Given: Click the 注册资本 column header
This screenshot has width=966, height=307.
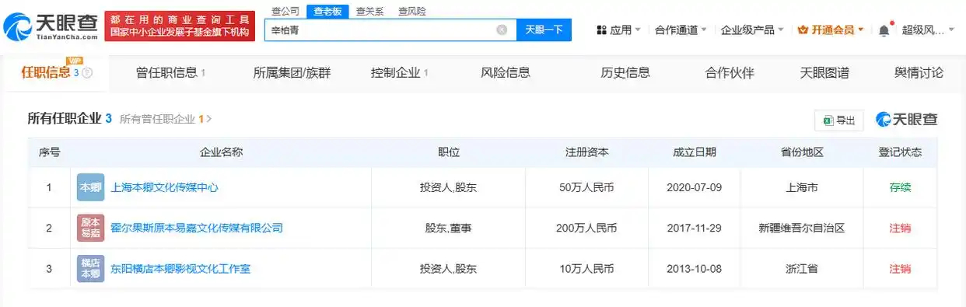Looking at the screenshot, I should pos(586,152).
